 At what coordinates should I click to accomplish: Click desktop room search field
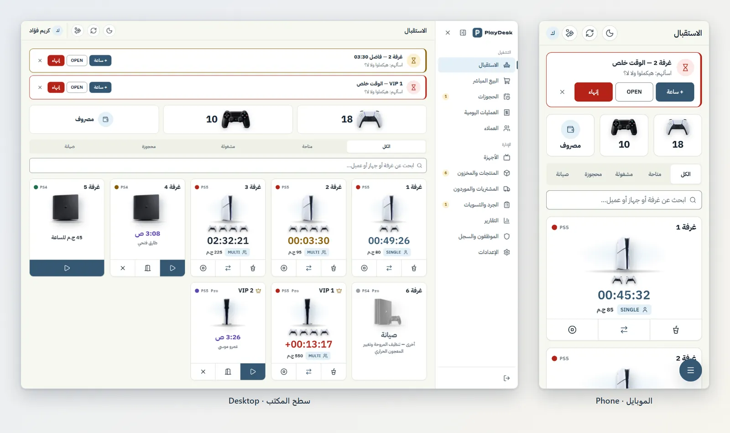228,166
